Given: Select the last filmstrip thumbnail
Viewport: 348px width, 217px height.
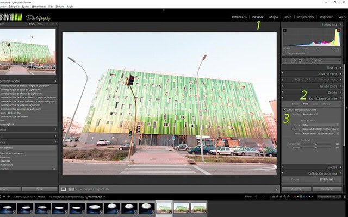Looking at the screenshot, I should (198, 208).
